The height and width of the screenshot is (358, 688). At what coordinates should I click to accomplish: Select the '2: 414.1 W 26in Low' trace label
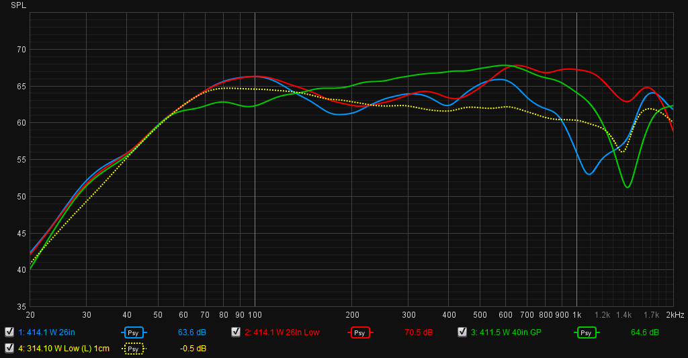[x=282, y=332]
